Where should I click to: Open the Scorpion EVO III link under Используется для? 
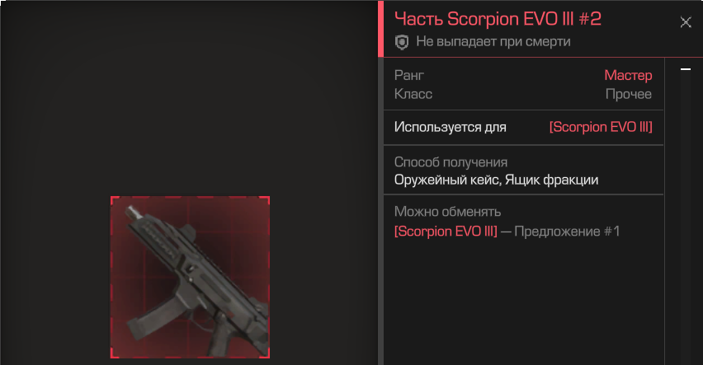pyautogui.click(x=601, y=127)
